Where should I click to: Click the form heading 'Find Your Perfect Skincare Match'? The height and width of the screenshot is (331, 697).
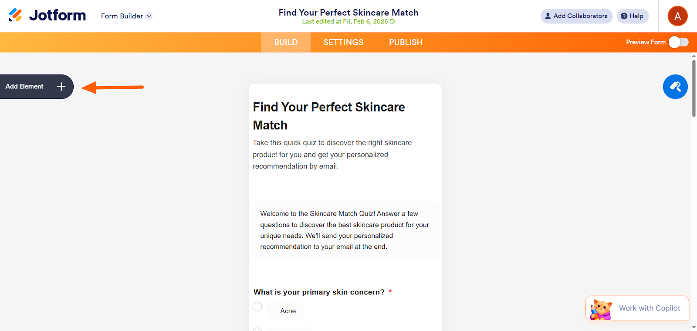[x=329, y=116]
